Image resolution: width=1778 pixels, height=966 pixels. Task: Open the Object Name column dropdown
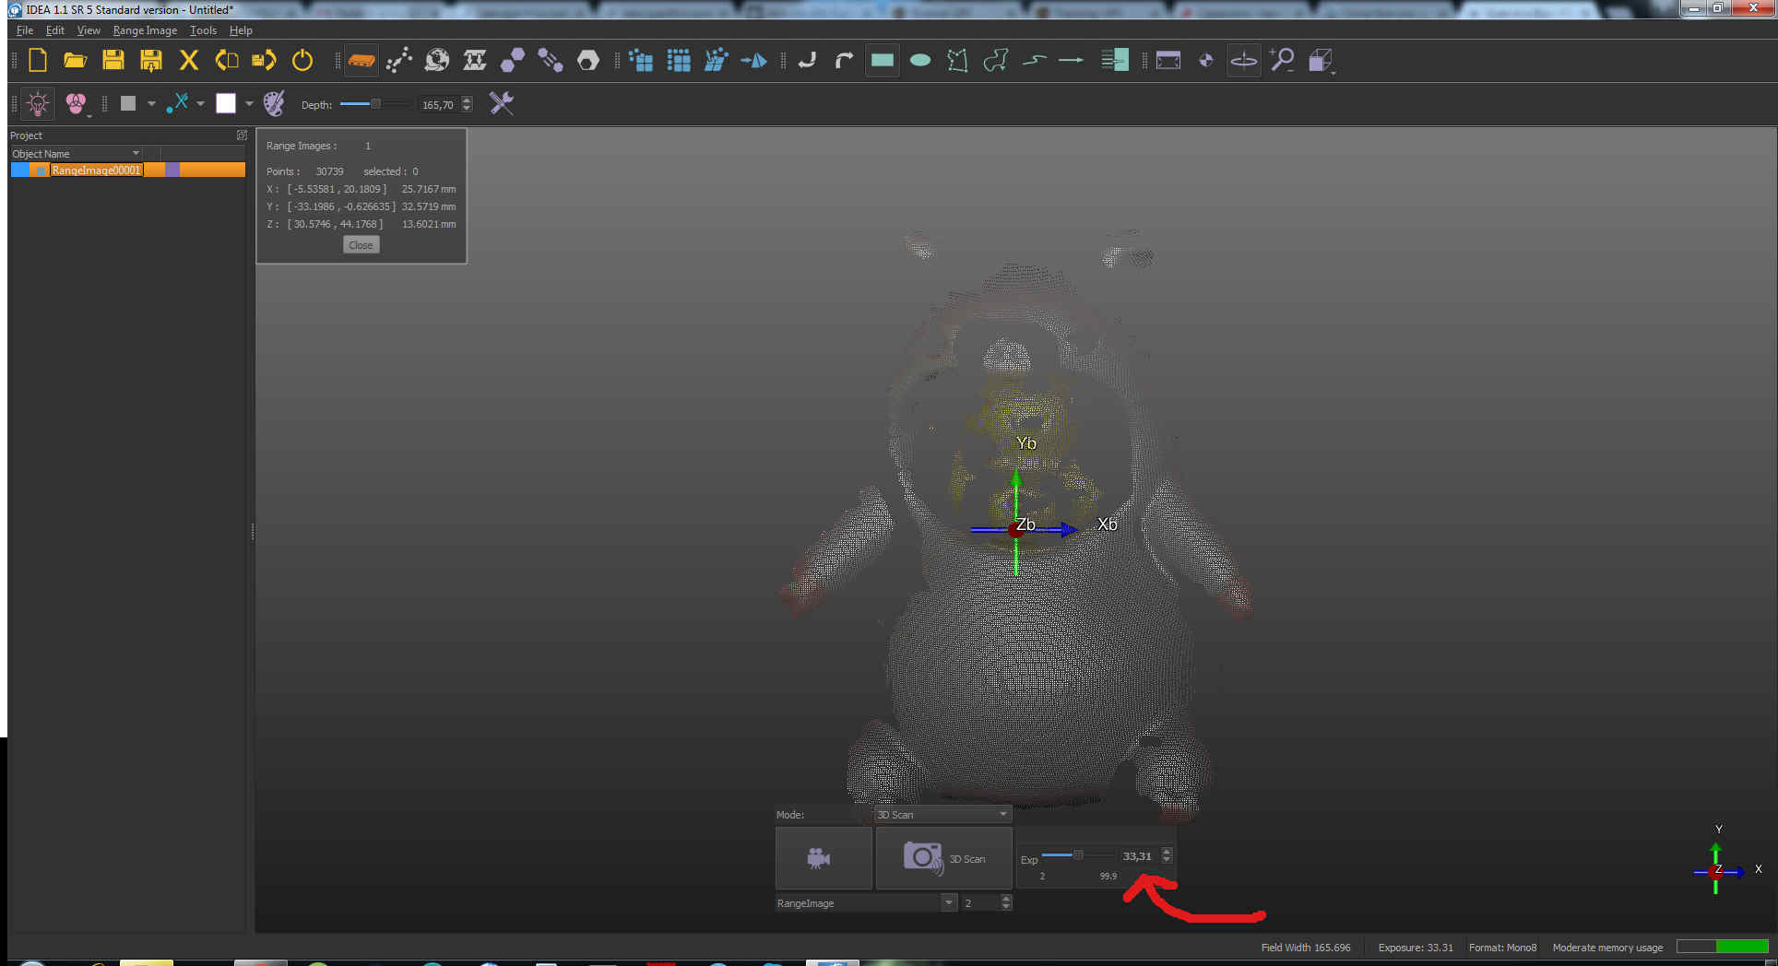(136, 153)
